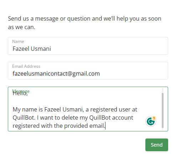Click 'QuillBot account' text in the message
The image size is (176, 158).
[x=111, y=118]
